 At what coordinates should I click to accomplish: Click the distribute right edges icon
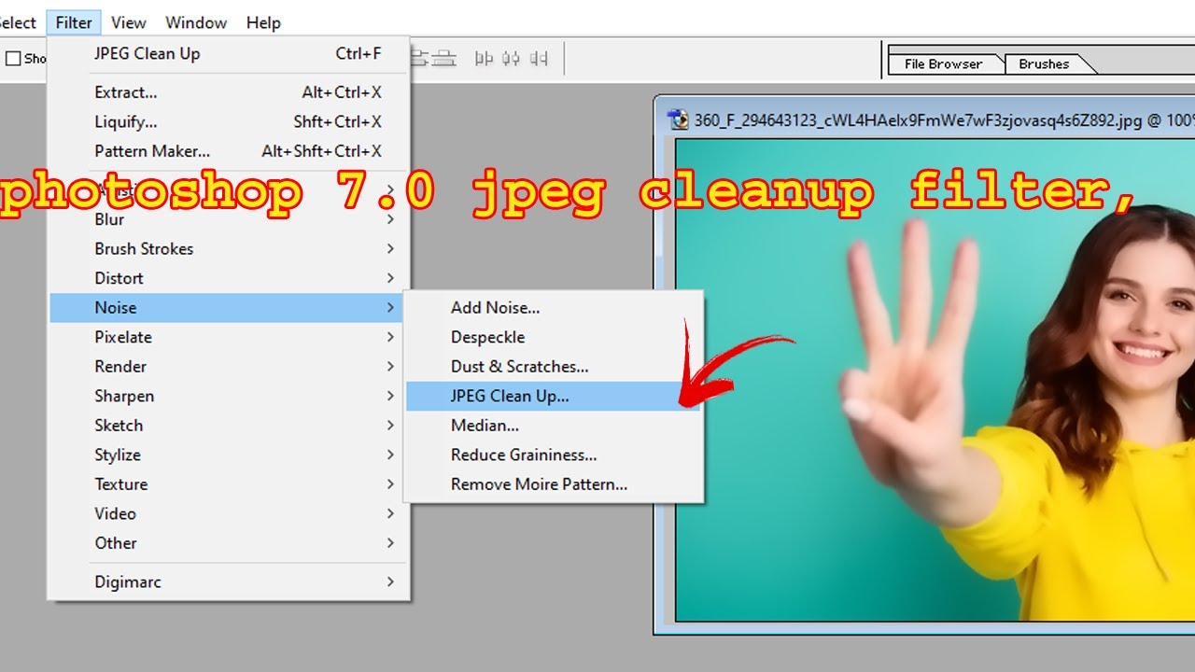click(x=539, y=59)
